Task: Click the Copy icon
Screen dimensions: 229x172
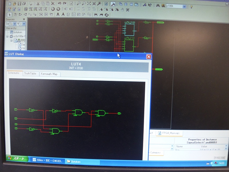Action: pyautogui.click(x=43, y=3)
